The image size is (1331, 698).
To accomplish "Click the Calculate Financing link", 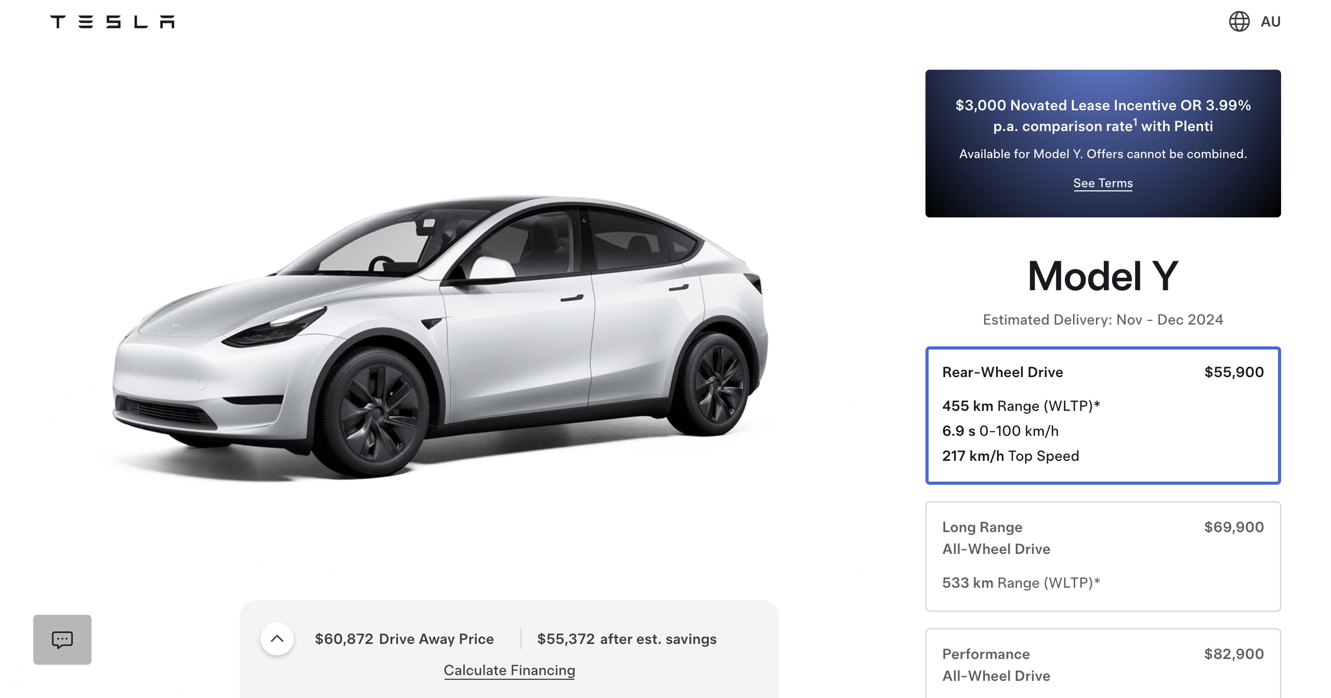I will coord(509,670).
